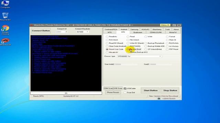This screenshot has width=220, height=123.
Task: Click the Miracle Box title bar icon
Action: [x=32, y=25]
